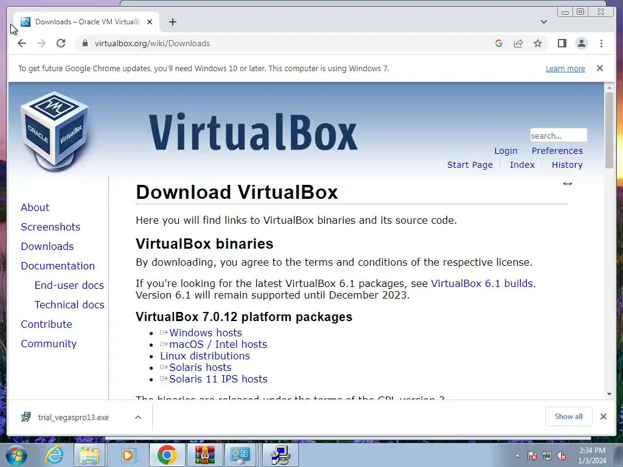The image size is (623, 467).
Task: Close the Downloads – Oracle VM VirtualBox tab
Action: [x=150, y=22]
